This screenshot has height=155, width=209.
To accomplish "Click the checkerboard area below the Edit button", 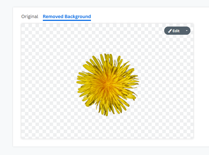I will 177,44.
